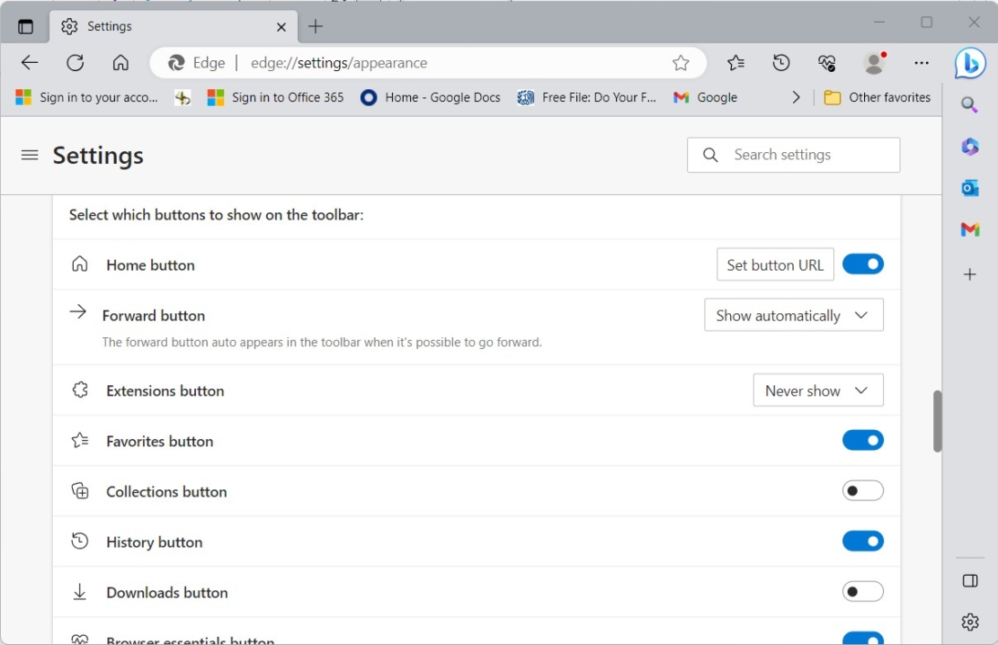Viewport: 998px width, 645px height.
Task: Open browser history via toolbar clock icon
Action: [781, 63]
